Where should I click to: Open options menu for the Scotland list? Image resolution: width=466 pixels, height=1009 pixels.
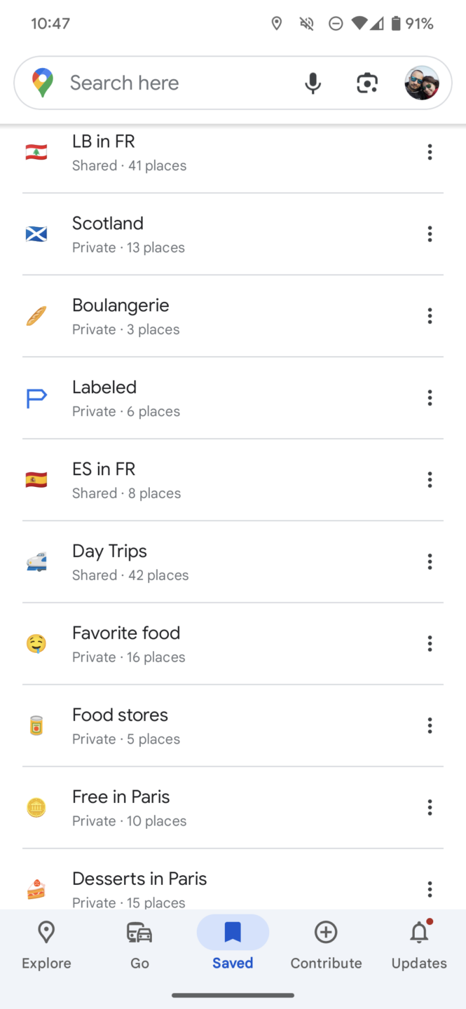pos(430,233)
